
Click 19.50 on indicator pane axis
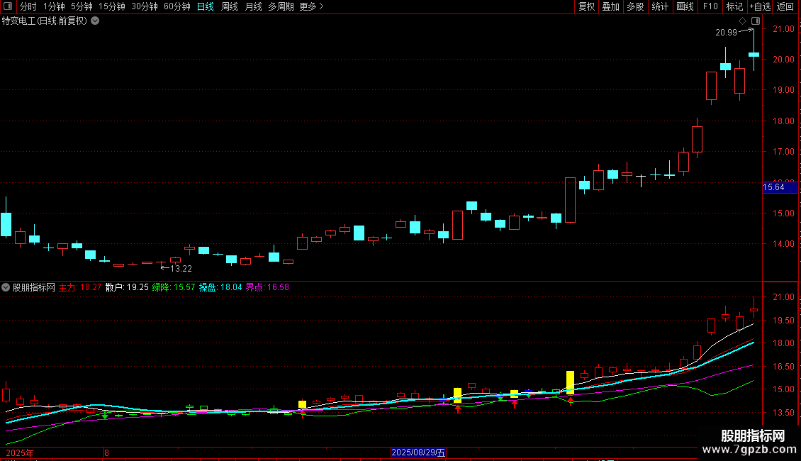783,321
